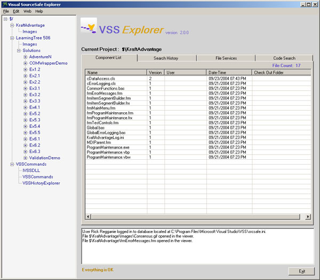Switch to the Search History tab
This screenshot has height=280, width=320.
(x=167, y=58)
